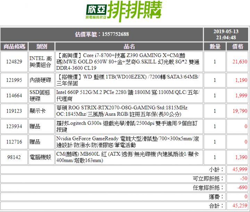Click the total value 45,259
Image resolution: width=250 pixels, height=212 pixels.
click(240, 206)
